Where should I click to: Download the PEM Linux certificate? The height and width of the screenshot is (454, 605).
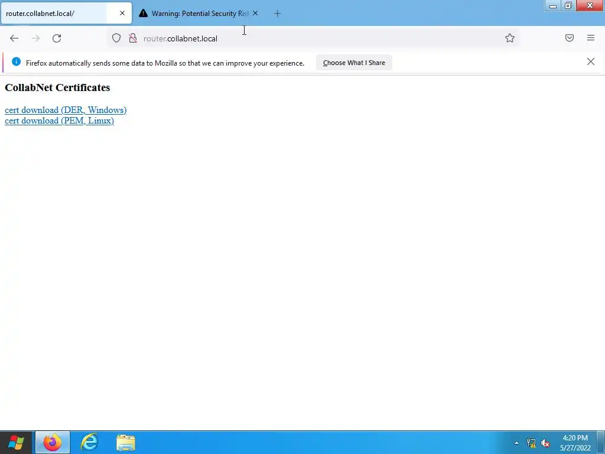[x=60, y=121]
